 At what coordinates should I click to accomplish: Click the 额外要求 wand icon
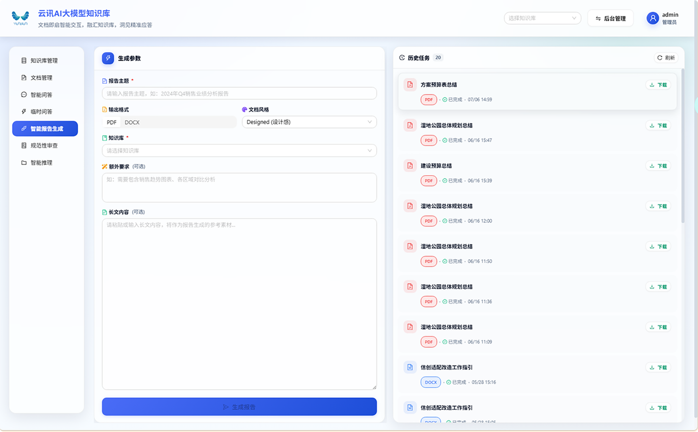(105, 166)
